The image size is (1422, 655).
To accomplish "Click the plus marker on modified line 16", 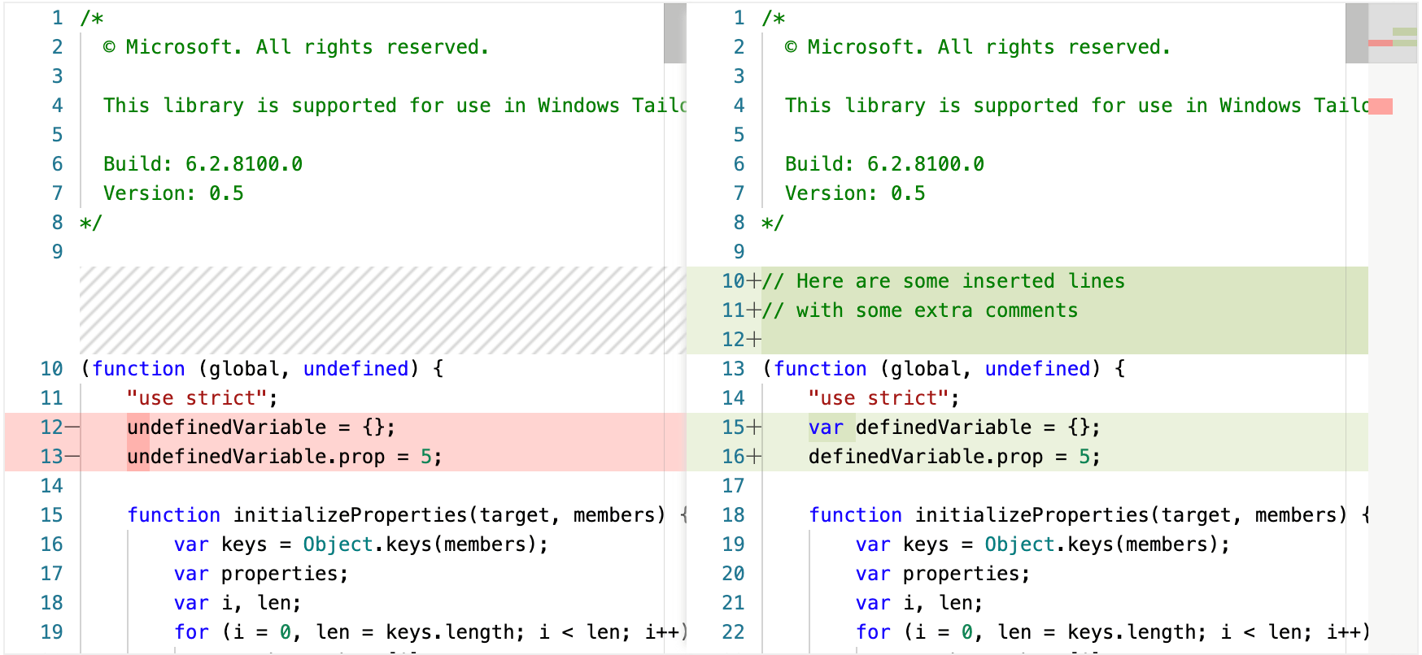I will (x=754, y=457).
